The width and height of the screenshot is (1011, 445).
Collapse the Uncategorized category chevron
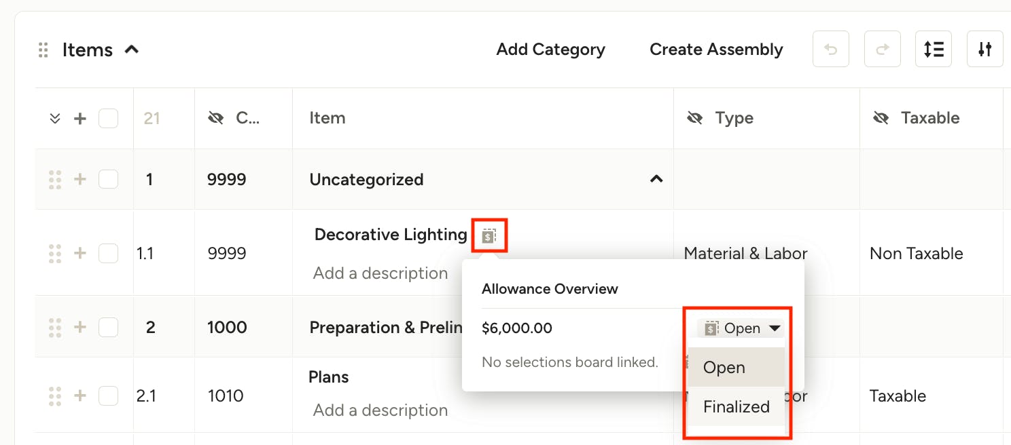[x=656, y=179]
